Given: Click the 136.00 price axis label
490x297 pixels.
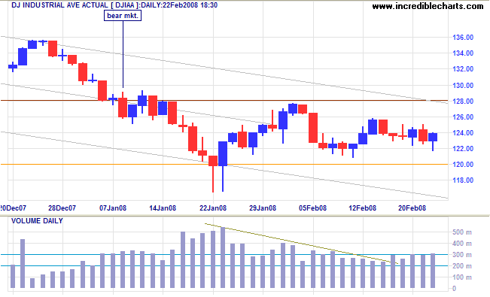Looking at the screenshot, I should pos(463,38).
